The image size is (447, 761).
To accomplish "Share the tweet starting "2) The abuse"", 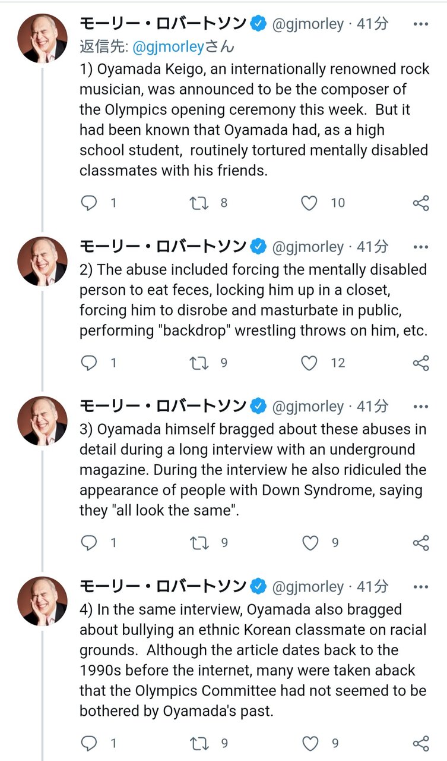I will (x=420, y=363).
